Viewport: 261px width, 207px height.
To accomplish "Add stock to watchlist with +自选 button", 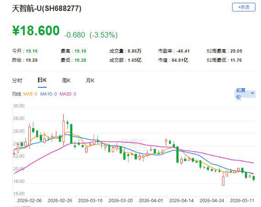I will tap(244, 7).
